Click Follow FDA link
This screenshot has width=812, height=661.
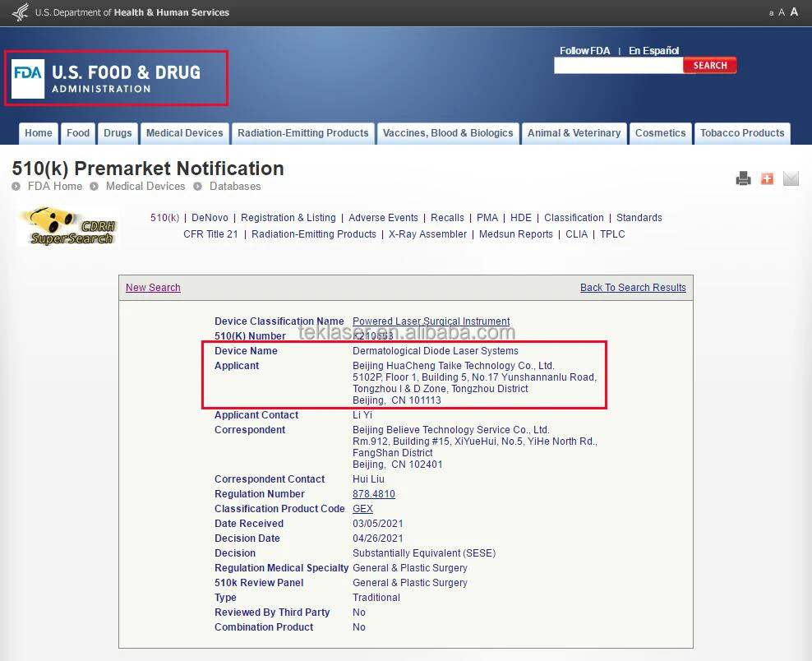click(x=584, y=51)
